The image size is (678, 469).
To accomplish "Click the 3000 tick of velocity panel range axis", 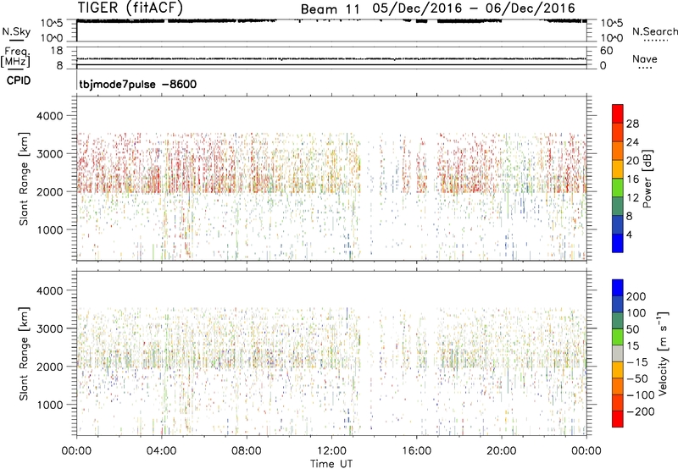I will pyautogui.click(x=49, y=328).
